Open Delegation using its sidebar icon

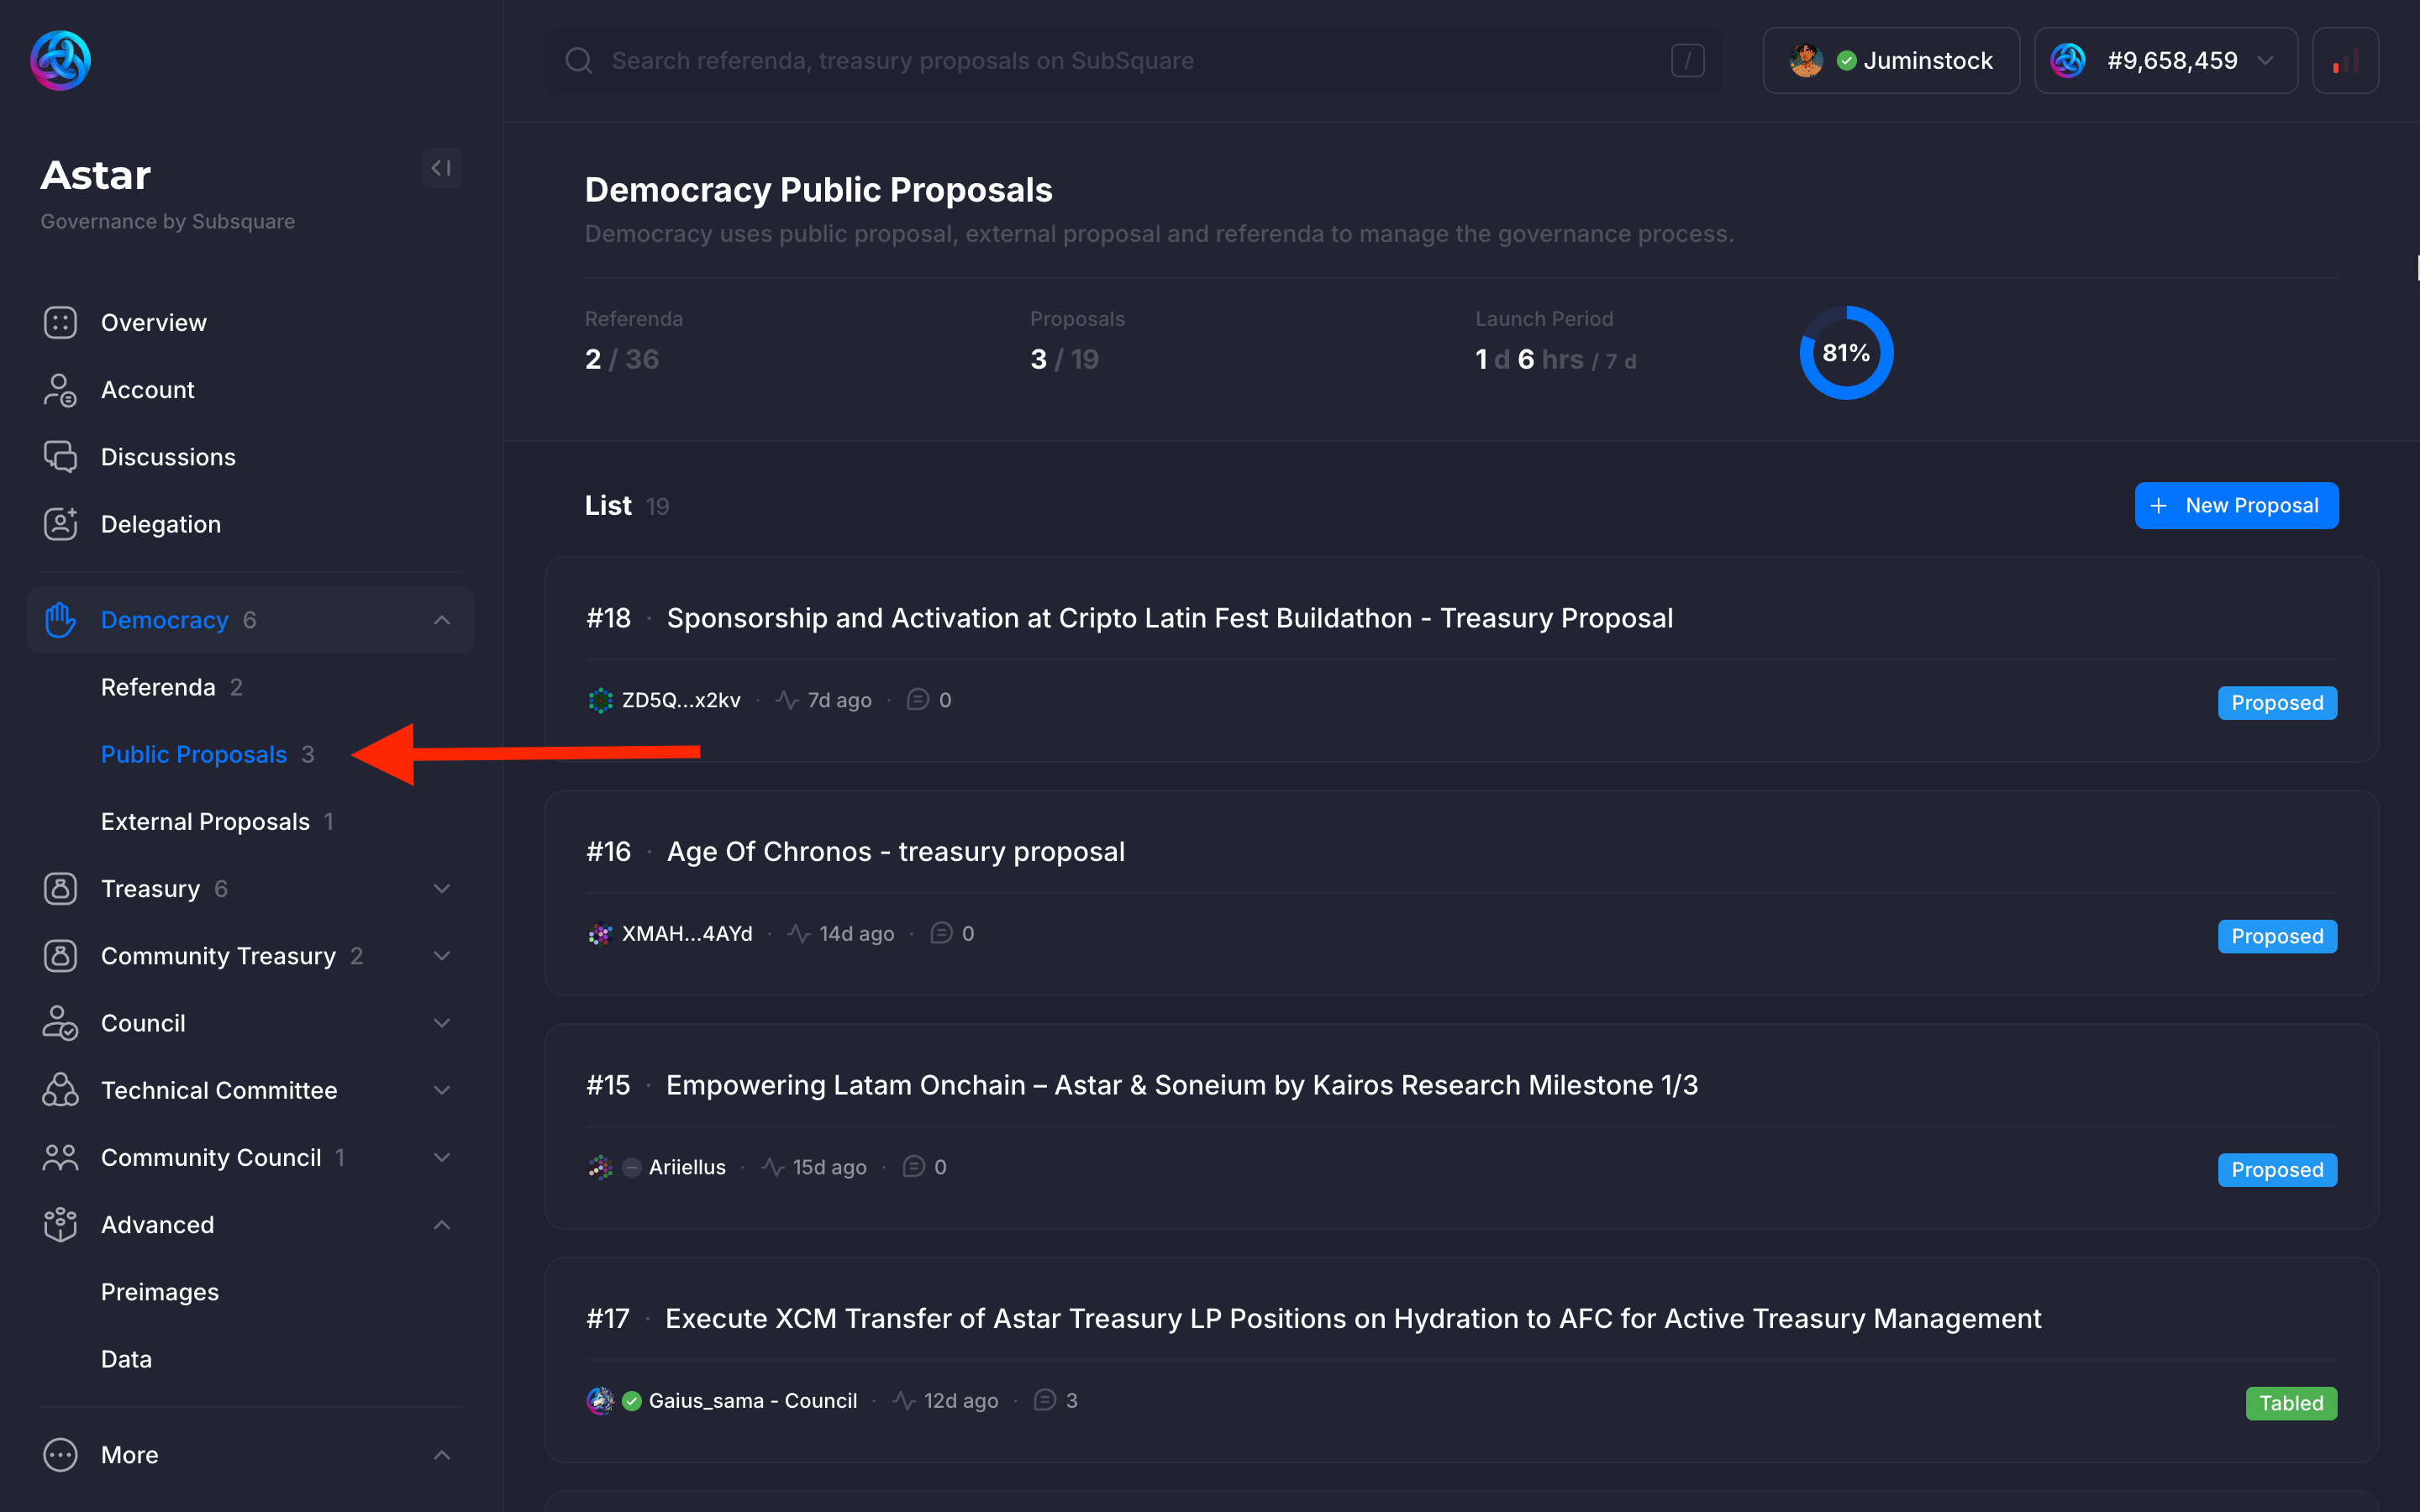click(60, 523)
